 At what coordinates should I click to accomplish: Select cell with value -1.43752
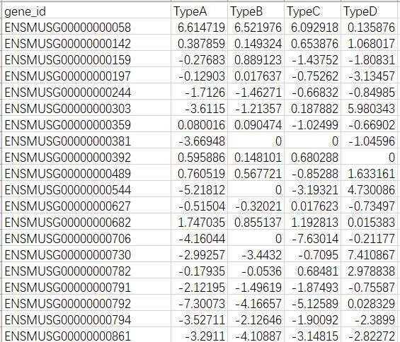click(x=312, y=59)
